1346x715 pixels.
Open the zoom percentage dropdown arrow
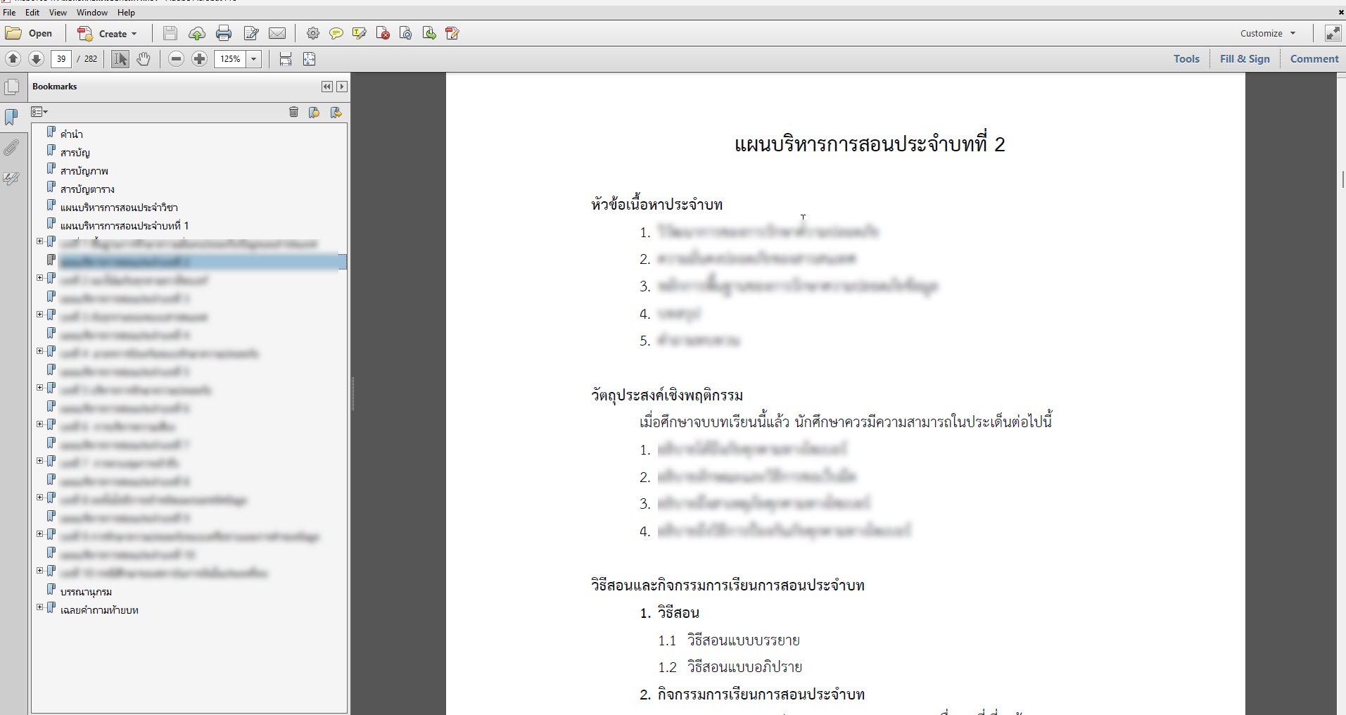(x=254, y=59)
